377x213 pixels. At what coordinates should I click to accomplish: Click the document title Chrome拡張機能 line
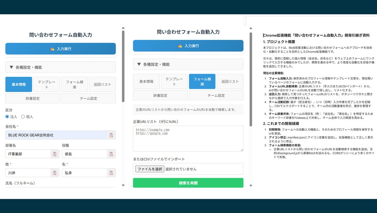[316, 36]
